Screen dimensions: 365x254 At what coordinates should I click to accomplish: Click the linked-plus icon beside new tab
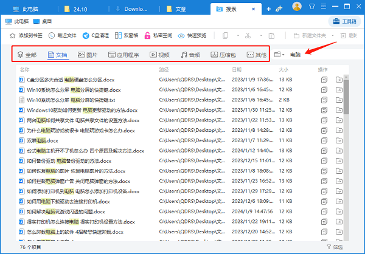click(279, 9)
